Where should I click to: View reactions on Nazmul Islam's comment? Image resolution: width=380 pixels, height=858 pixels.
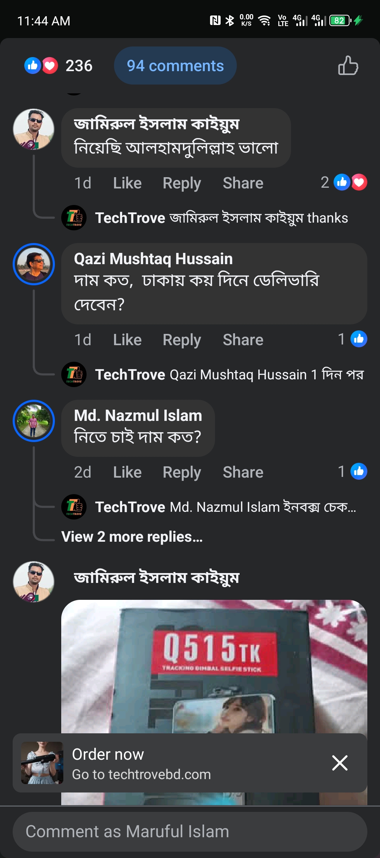coord(353,472)
